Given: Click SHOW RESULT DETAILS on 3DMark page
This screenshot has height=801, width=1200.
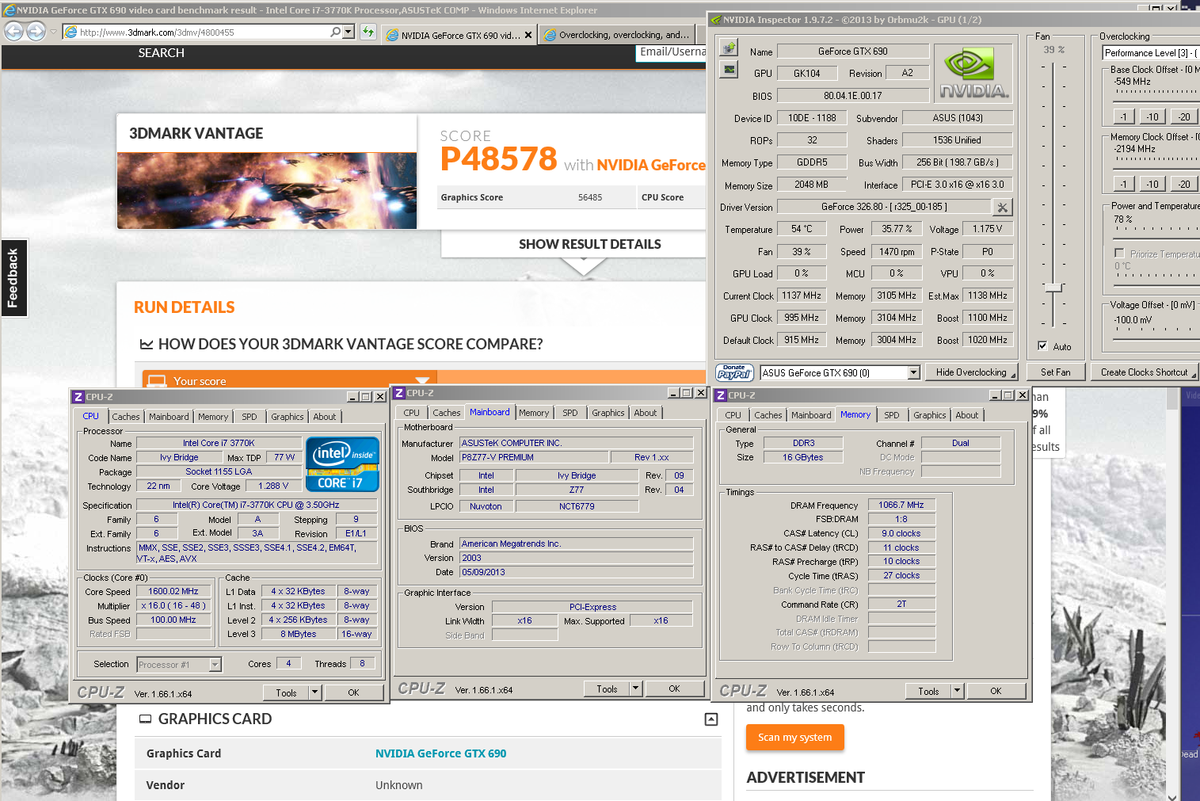Looking at the screenshot, I should tap(589, 244).
